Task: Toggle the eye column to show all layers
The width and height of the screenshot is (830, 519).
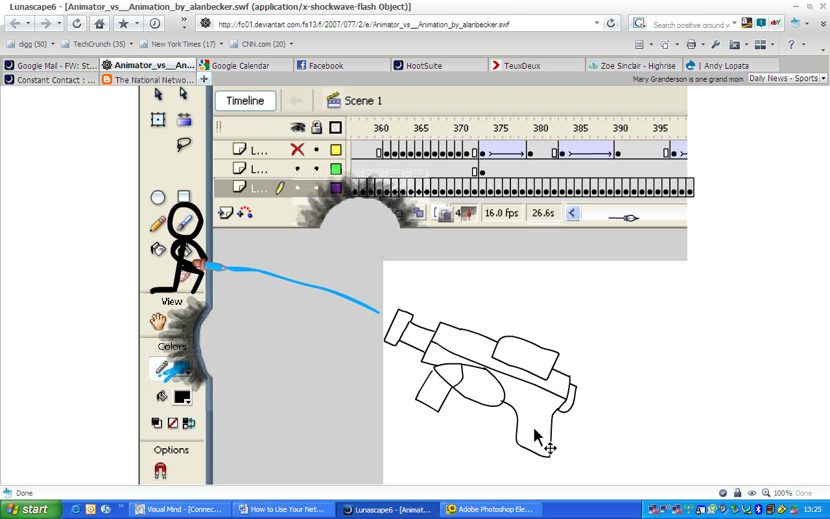Action: coord(298,127)
